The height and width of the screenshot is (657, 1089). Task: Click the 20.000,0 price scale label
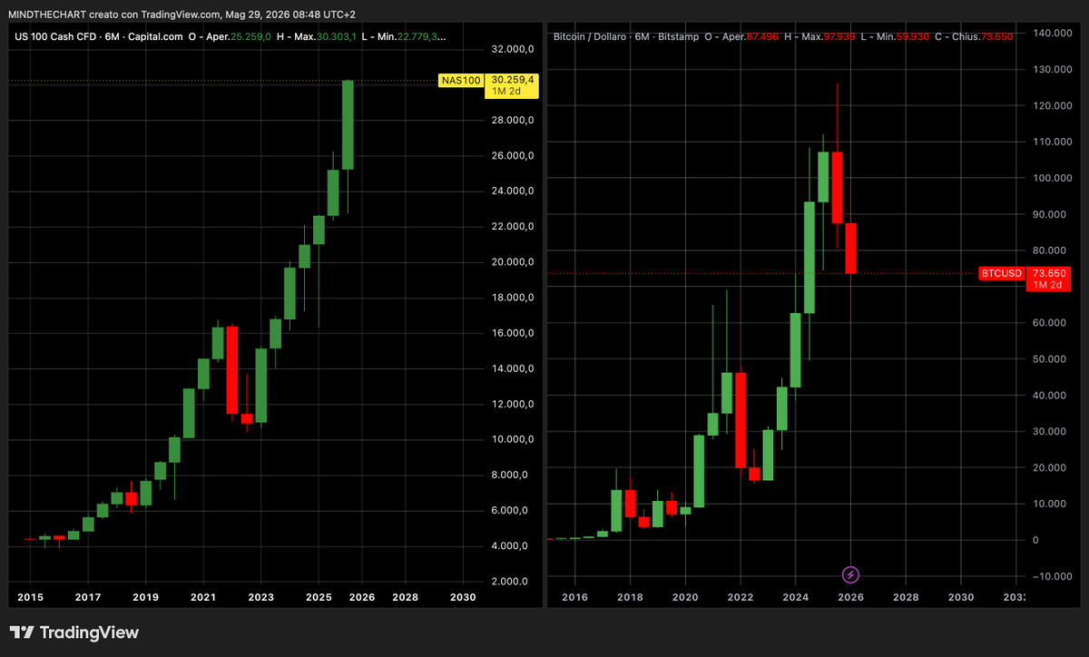click(x=512, y=261)
